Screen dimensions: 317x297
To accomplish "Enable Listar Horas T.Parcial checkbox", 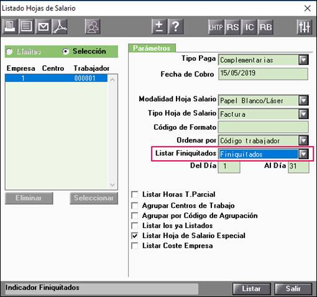I will pyautogui.click(x=135, y=194).
